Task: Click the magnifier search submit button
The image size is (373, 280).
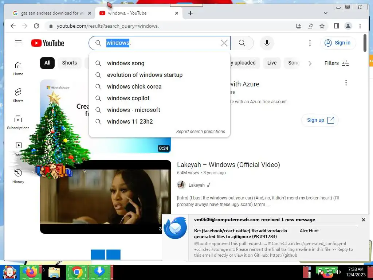Action: (242, 43)
